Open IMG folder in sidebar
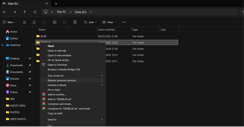This screenshot has height=127, width=244. [10, 99]
